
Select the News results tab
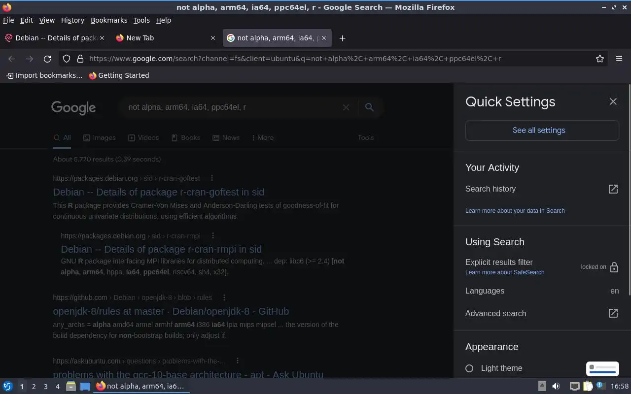226,137
